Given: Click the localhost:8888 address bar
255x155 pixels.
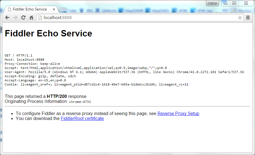Looking at the screenshot, I should pyautogui.click(x=140, y=17).
